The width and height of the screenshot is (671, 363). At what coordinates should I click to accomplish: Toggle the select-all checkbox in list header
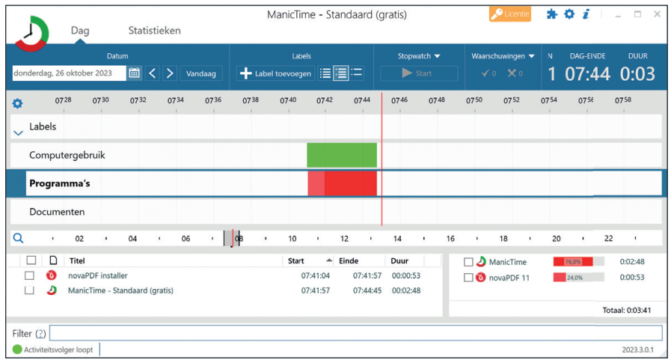[31, 260]
